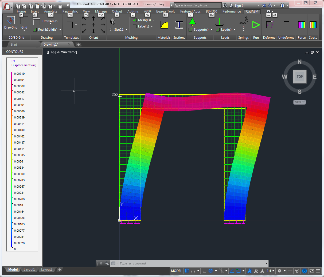Toggle the Rect&Solid(s) checkbox

35,30
